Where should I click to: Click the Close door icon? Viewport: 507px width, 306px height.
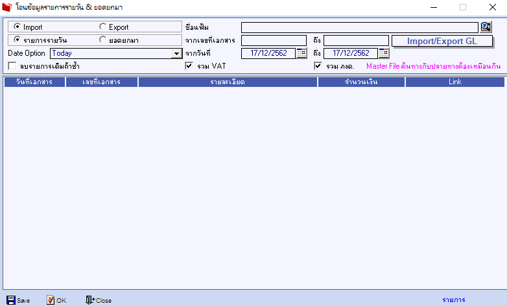coord(90,300)
